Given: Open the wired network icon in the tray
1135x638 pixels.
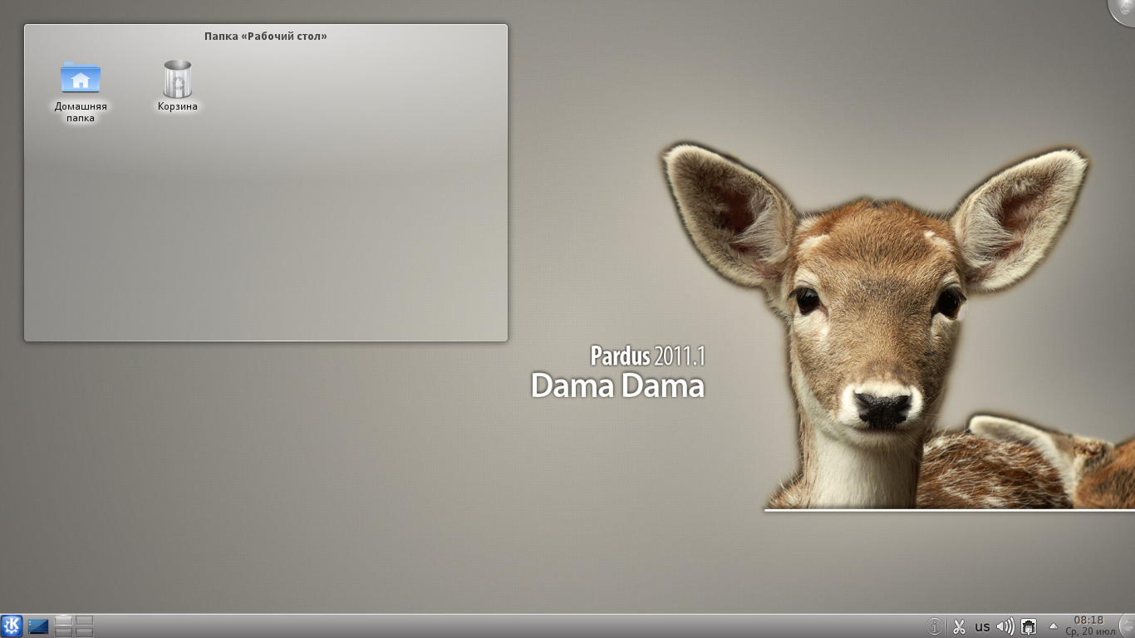Looking at the screenshot, I should 1029,626.
